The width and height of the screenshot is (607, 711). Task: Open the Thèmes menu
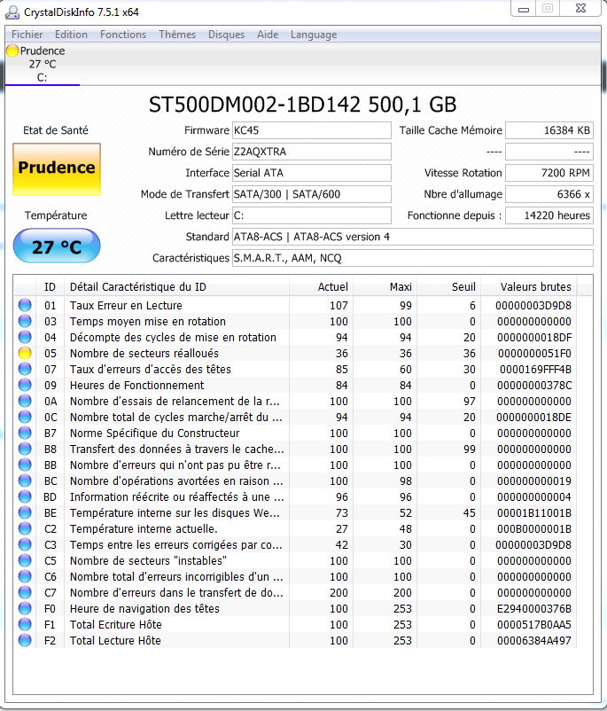tap(177, 35)
